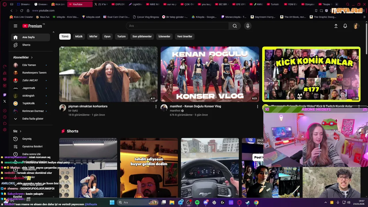368x207 pixels.
Task: Play Kick Komik Anlar #177 thumbnail
Action: [311, 74]
